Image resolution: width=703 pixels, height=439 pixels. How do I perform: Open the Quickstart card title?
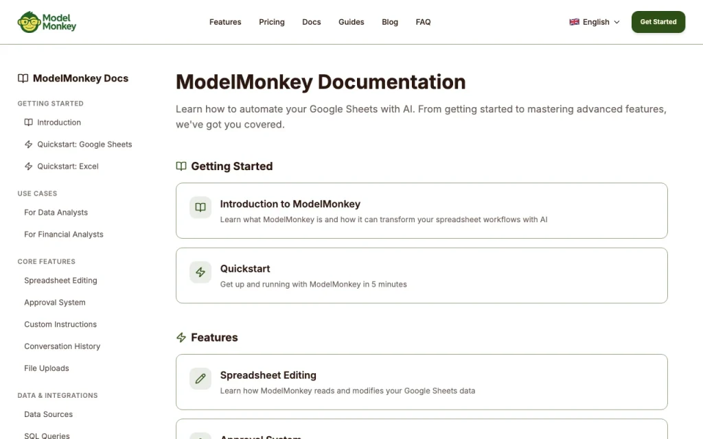pos(245,269)
